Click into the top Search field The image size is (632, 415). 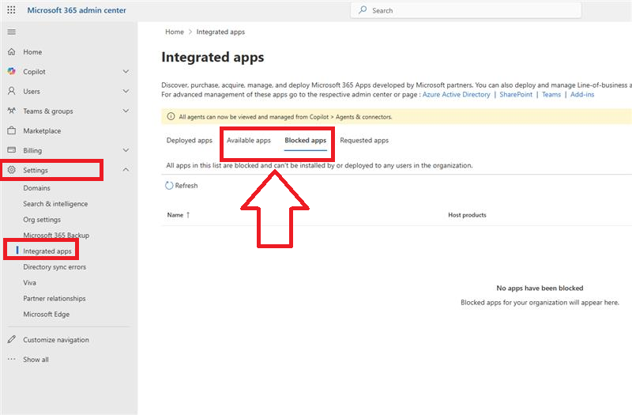coord(466,10)
